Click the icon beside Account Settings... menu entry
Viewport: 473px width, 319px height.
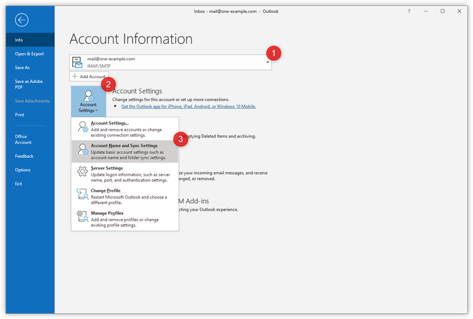coord(83,127)
